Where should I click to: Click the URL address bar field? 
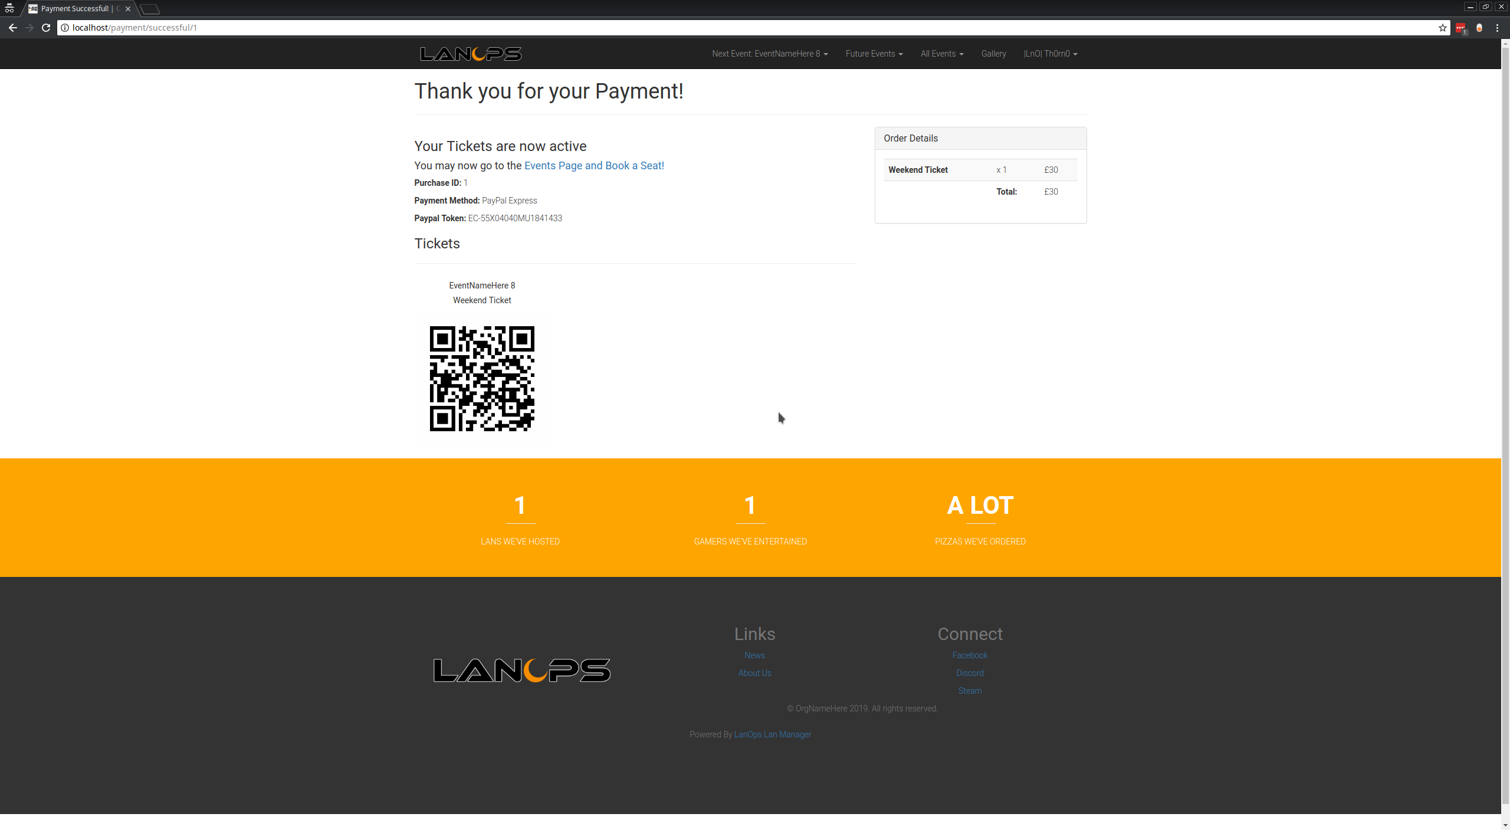pos(708,28)
